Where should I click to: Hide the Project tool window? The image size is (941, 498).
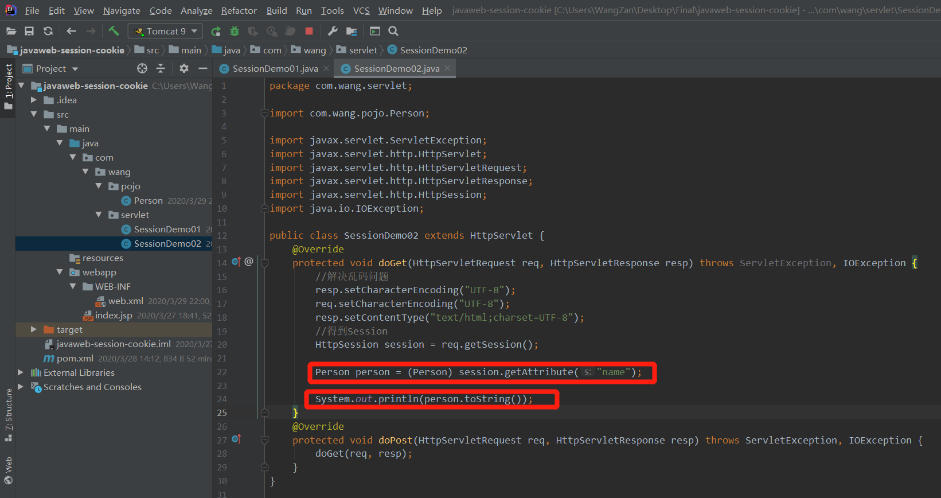[x=203, y=68]
